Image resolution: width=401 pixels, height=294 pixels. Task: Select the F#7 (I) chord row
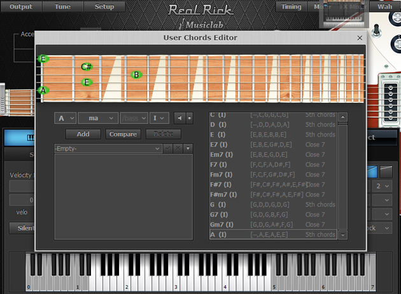(273, 185)
